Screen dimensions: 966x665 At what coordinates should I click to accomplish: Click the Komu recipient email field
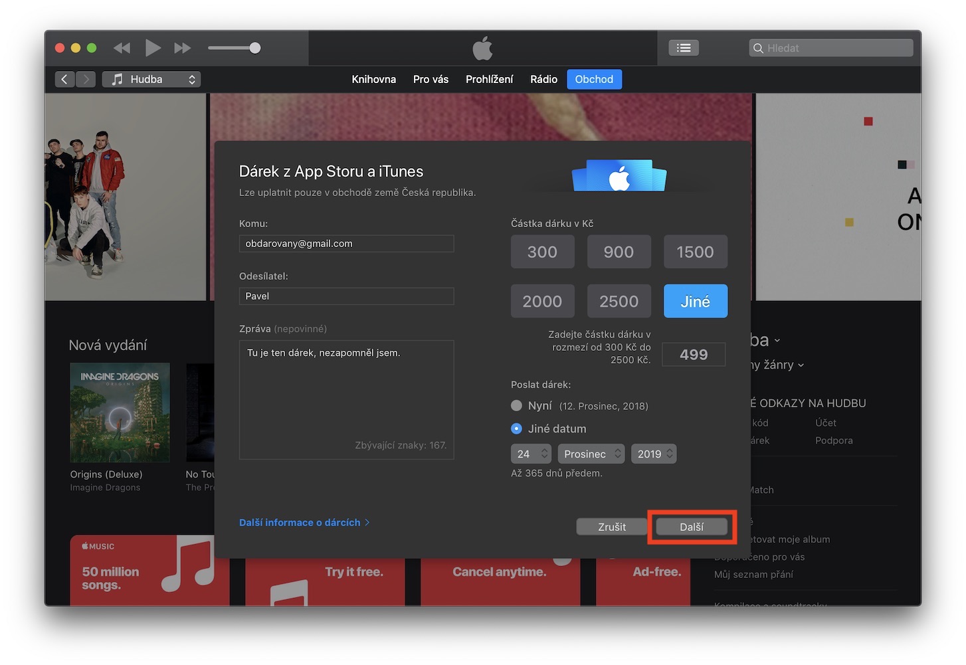coord(346,243)
